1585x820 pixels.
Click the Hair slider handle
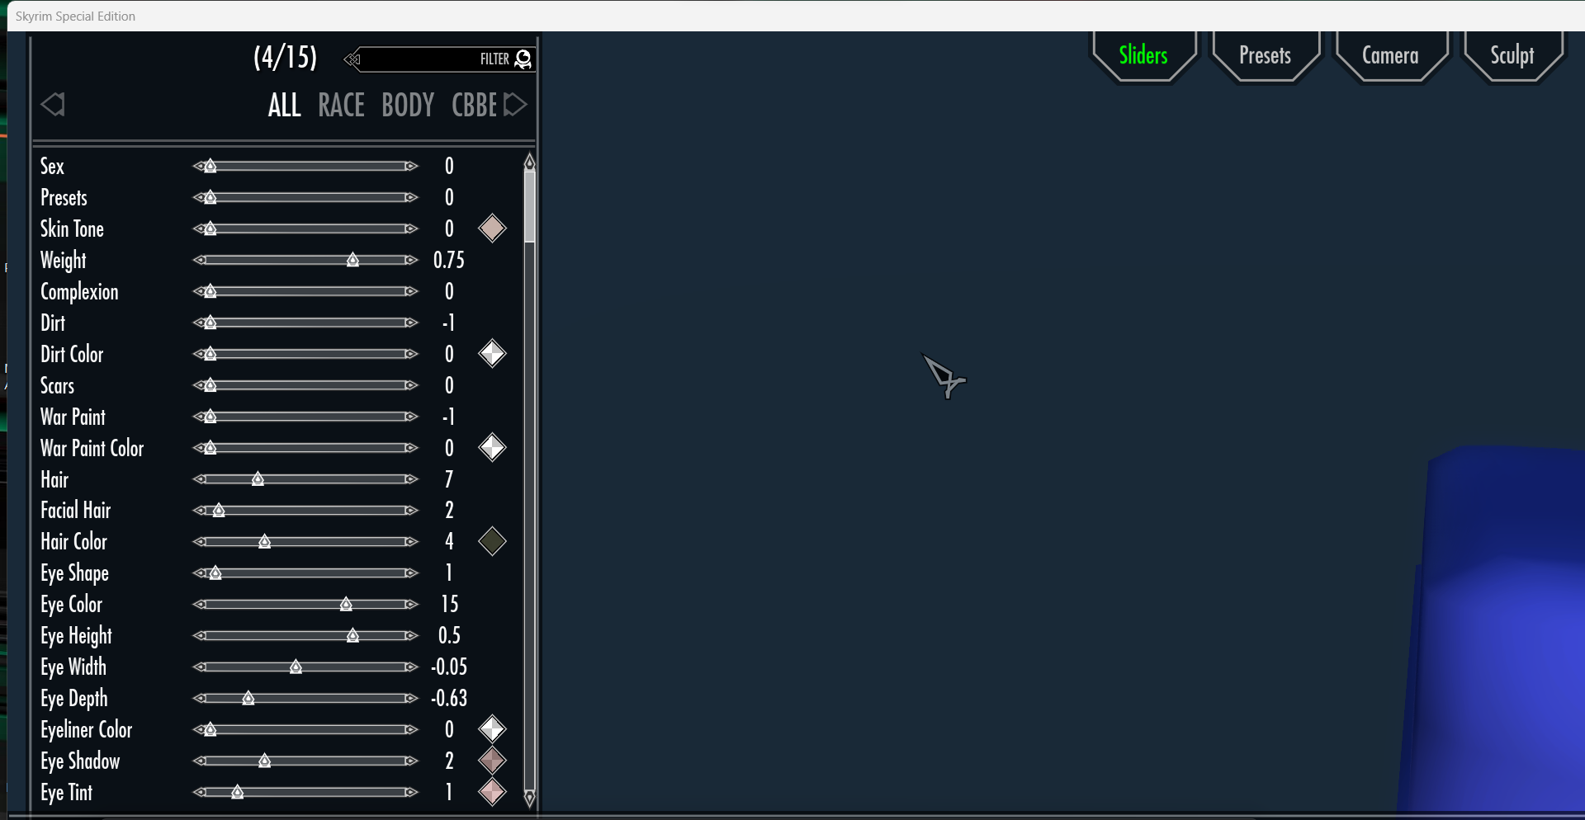point(258,479)
